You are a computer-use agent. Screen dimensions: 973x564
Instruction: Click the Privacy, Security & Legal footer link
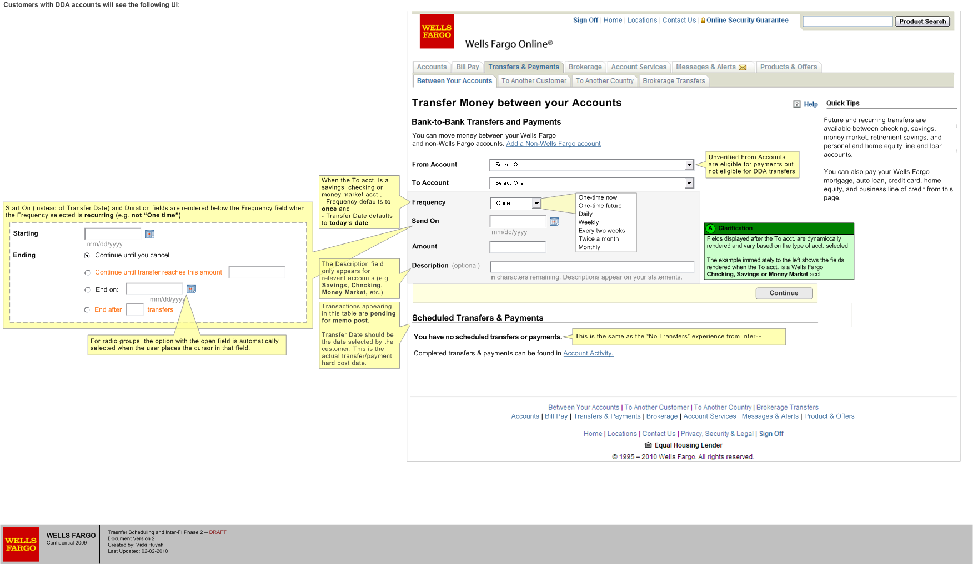pyautogui.click(x=717, y=434)
